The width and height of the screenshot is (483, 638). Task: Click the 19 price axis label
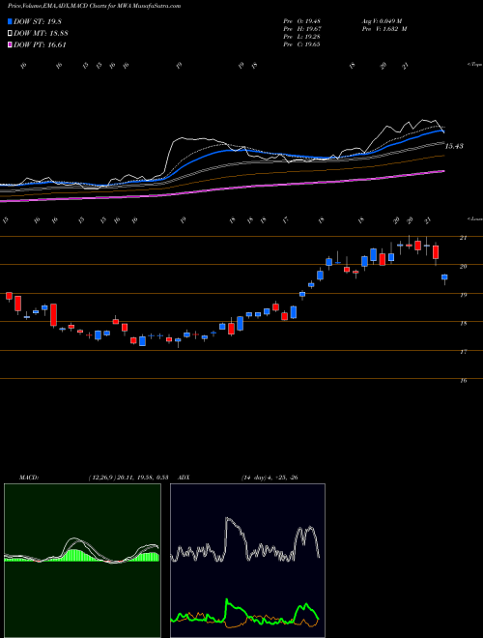coord(463,295)
